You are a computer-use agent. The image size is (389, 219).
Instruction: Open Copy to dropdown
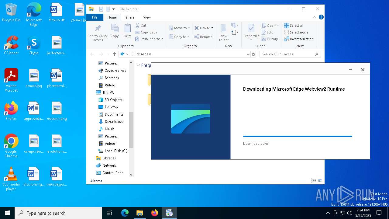pyautogui.click(x=179, y=37)
